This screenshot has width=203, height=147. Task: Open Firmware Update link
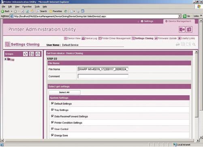click(166, 38)
